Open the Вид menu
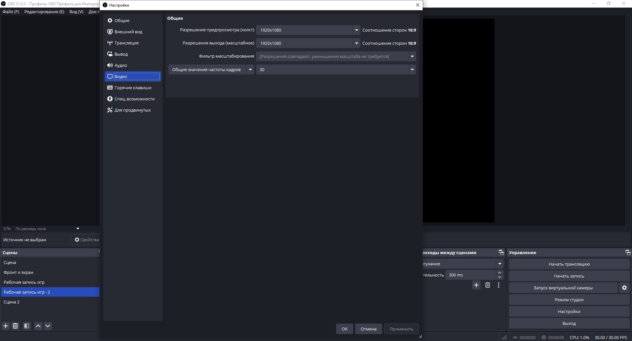 pos(76,12)
